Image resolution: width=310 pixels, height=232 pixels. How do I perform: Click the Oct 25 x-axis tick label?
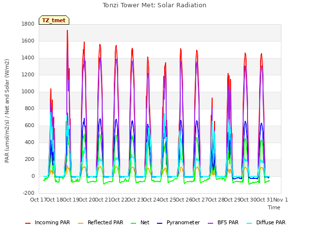(168, 200)
